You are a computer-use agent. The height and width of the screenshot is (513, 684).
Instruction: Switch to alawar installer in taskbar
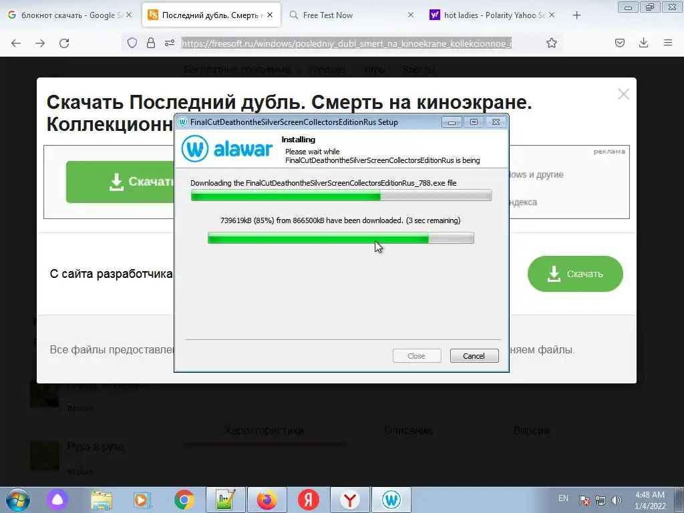click(391, 500)
